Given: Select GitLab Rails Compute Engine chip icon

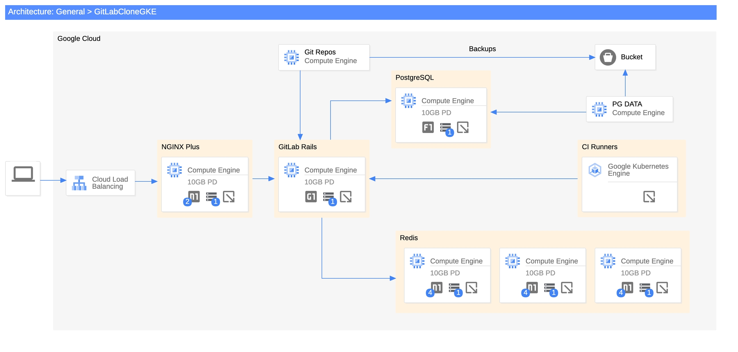Looking at the screenshot, I should (291, 170).
